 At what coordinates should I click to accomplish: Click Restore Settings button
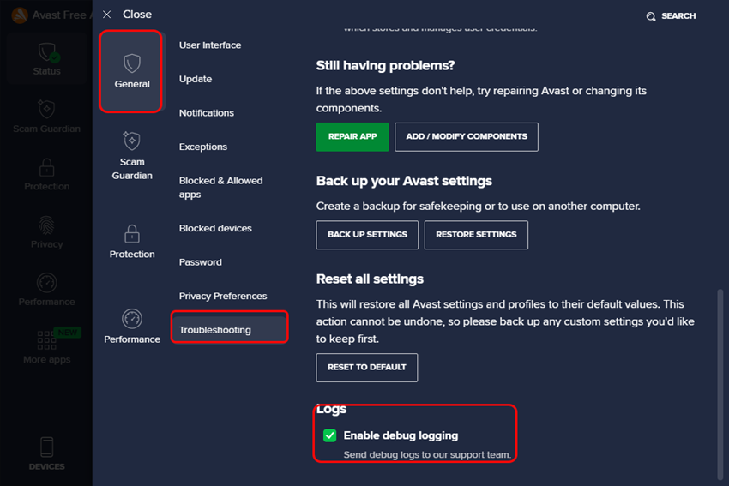click(x=476, y=235)
